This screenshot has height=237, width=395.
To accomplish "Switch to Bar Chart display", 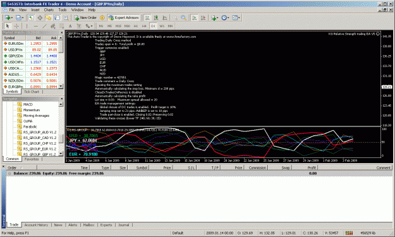I will (147, 18).
